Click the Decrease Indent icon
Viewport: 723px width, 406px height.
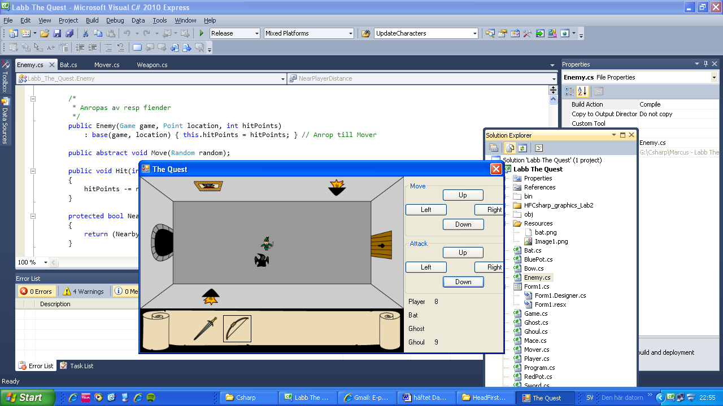point(80,48)
